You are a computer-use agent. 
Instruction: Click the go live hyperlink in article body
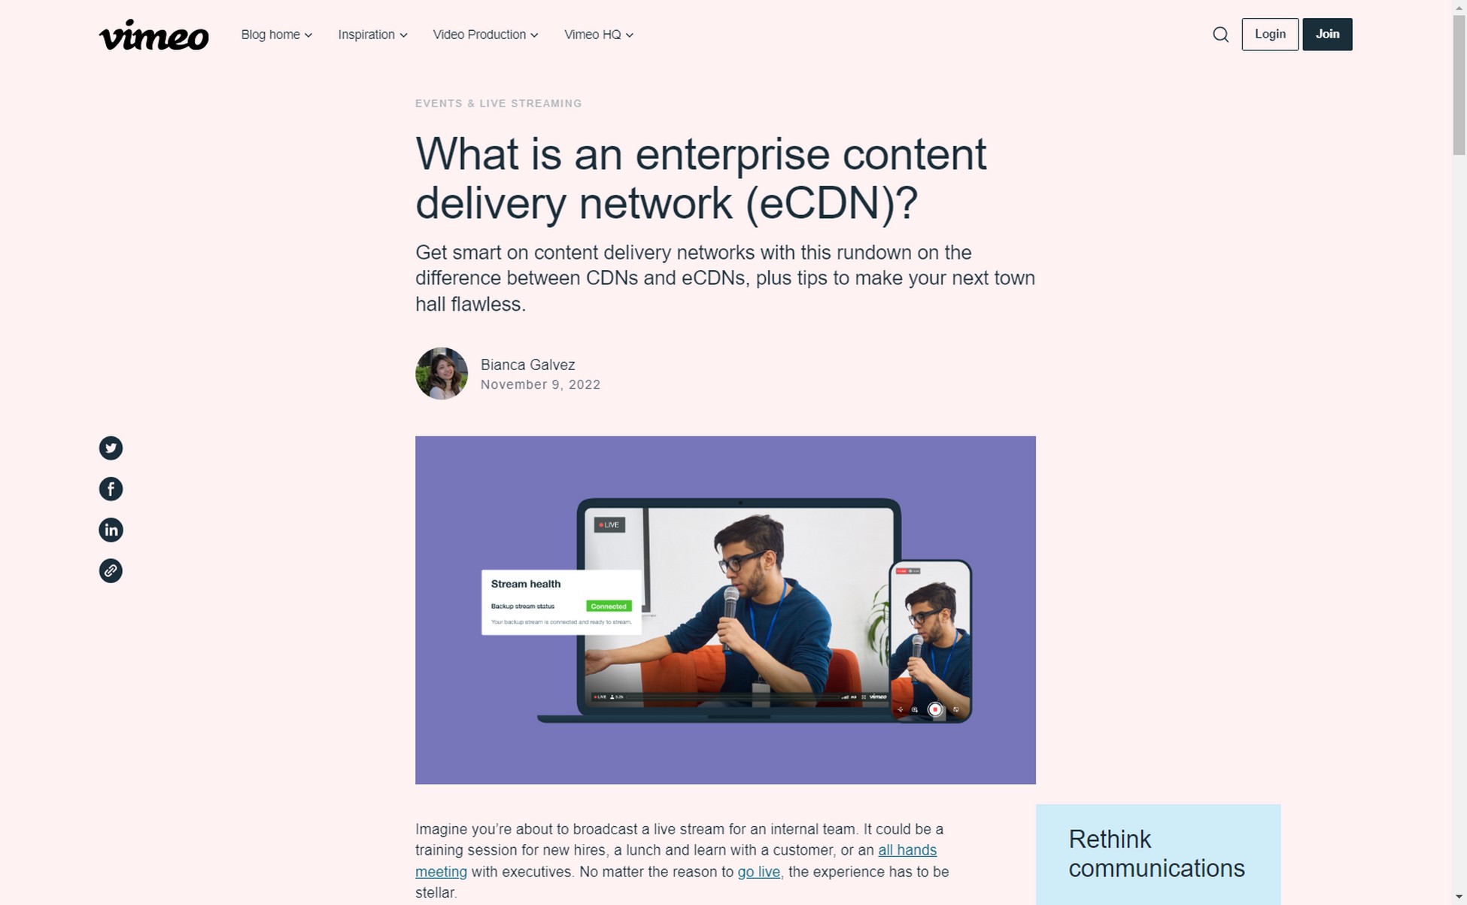(x=758, y=871)
